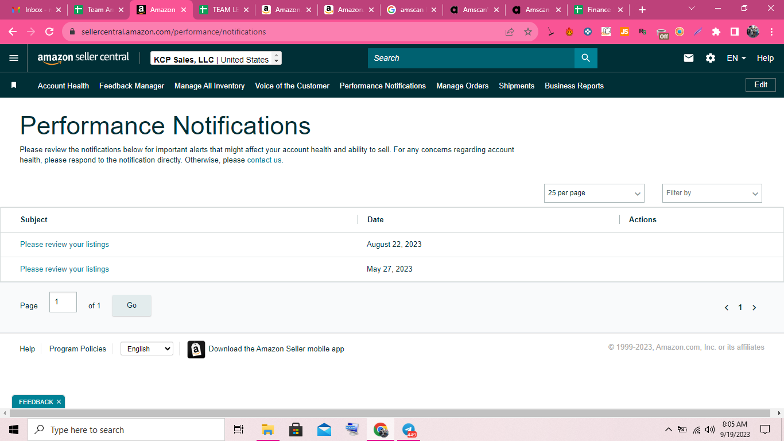Click the JS extension icon
784x441 pixels.
click(624, 32)
